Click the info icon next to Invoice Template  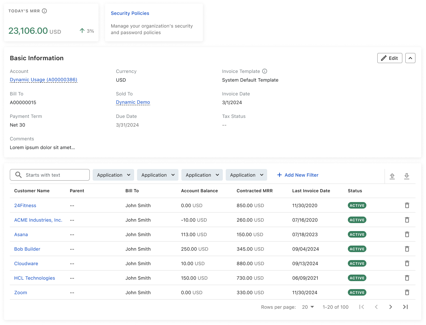coord(265,71)
